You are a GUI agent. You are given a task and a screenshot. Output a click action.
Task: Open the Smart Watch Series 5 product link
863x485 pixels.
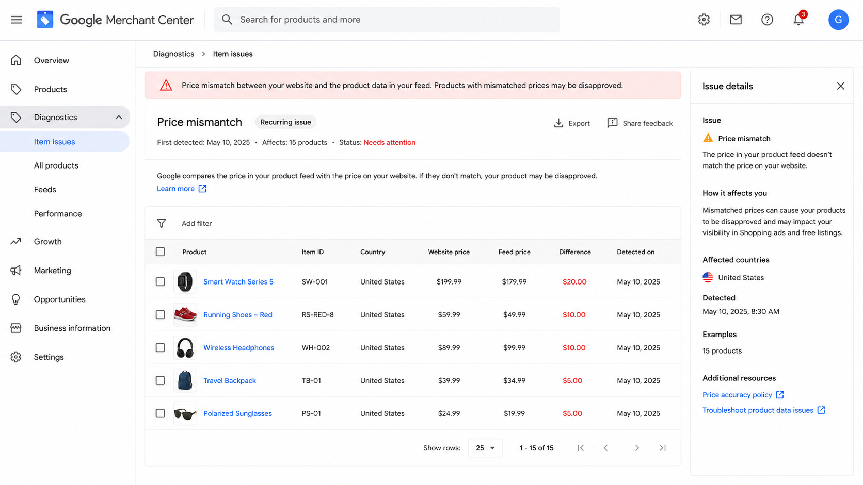click(x=238, y=282)
